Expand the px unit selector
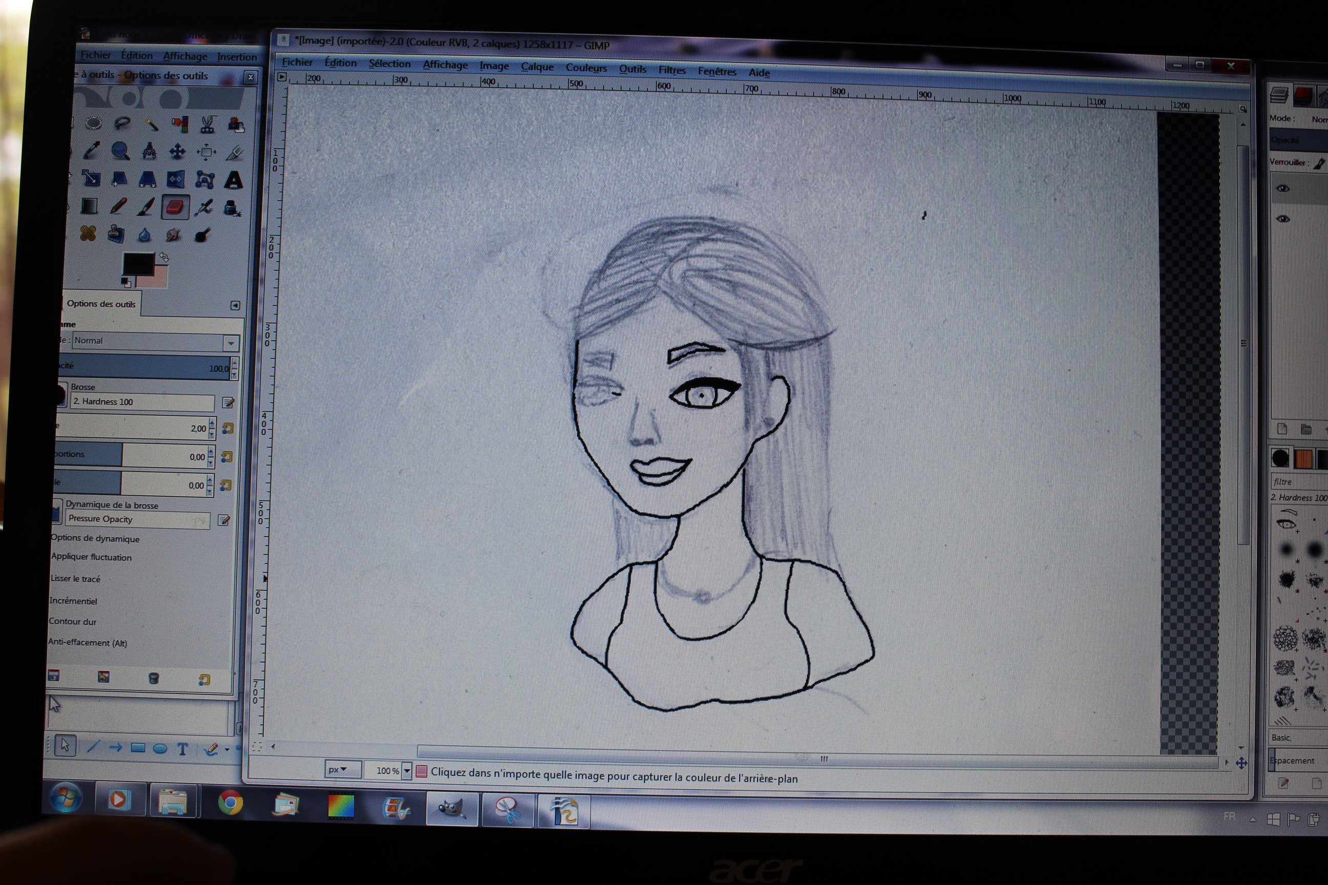This screenshot has width=1328, height=885. pos(342,769)
